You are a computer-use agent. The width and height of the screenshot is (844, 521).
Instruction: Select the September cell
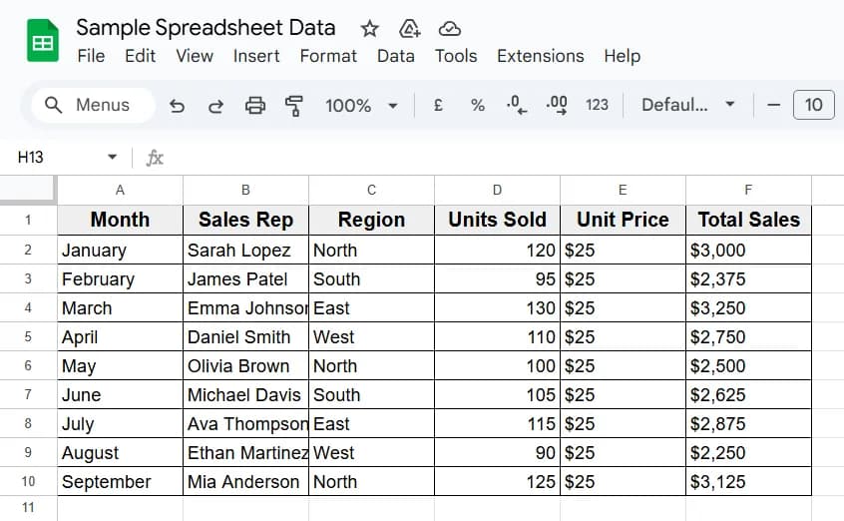tap(120, 481)
